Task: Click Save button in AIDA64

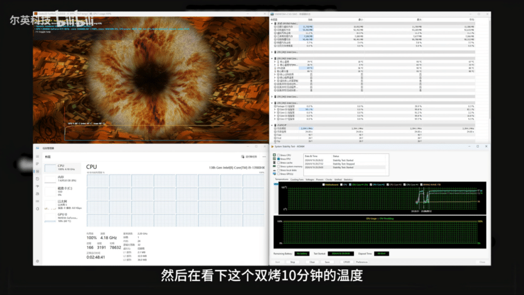Action: (x=327, y=262)
